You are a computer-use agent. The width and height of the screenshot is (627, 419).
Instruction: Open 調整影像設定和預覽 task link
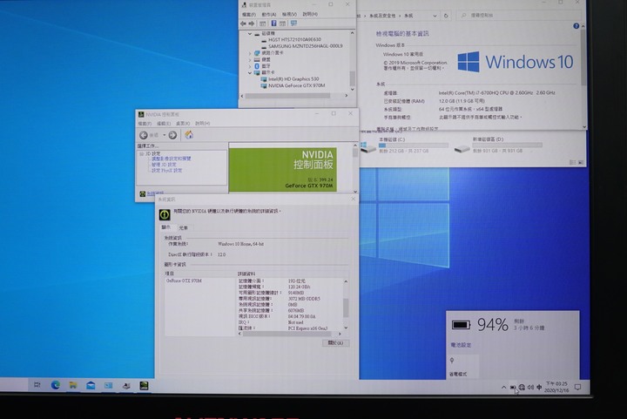[172, 159]
